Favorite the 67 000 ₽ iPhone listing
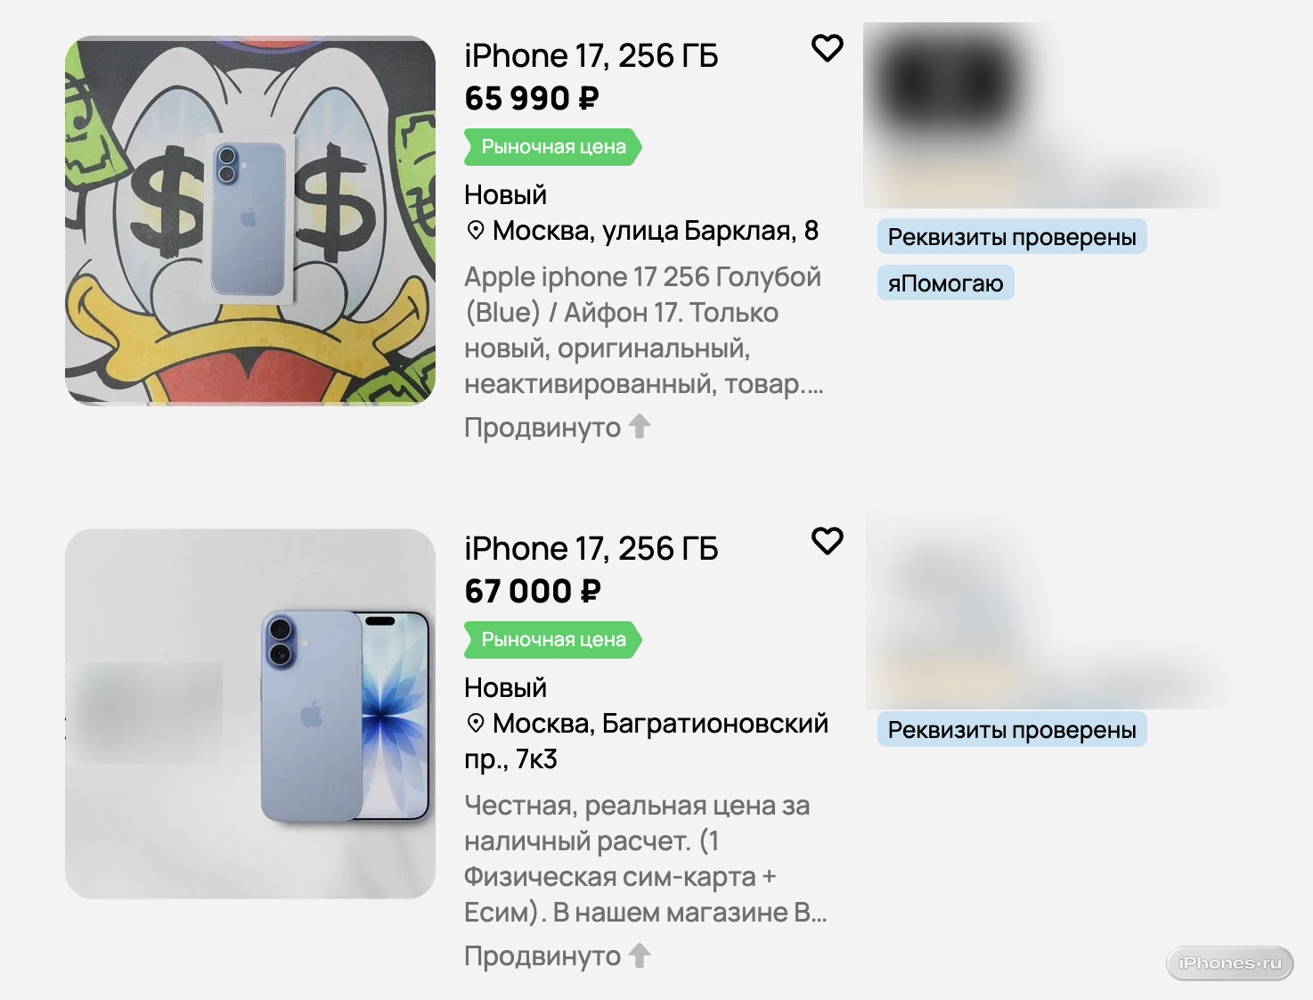Viewport: 1313px width, 1000px height. (828, 541)
